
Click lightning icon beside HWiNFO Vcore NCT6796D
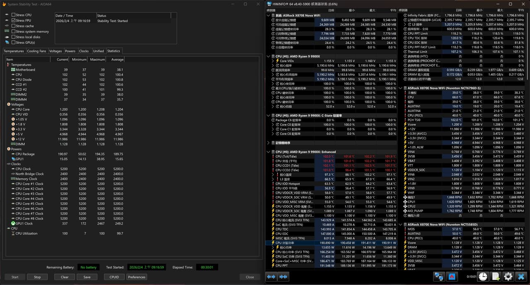click(x=405, y=125)
